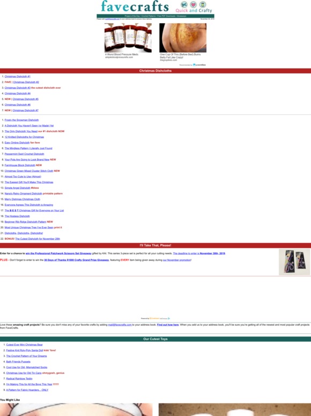Click the scissors icon in the header
The width and height of the screenshot is (311, 416).
(x=184, y=4)
